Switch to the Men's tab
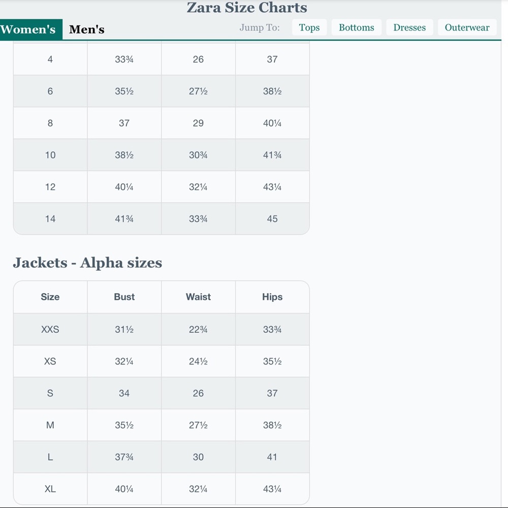Image resolution: width=508 pixels, height=508 pixels. coord(87,29)
